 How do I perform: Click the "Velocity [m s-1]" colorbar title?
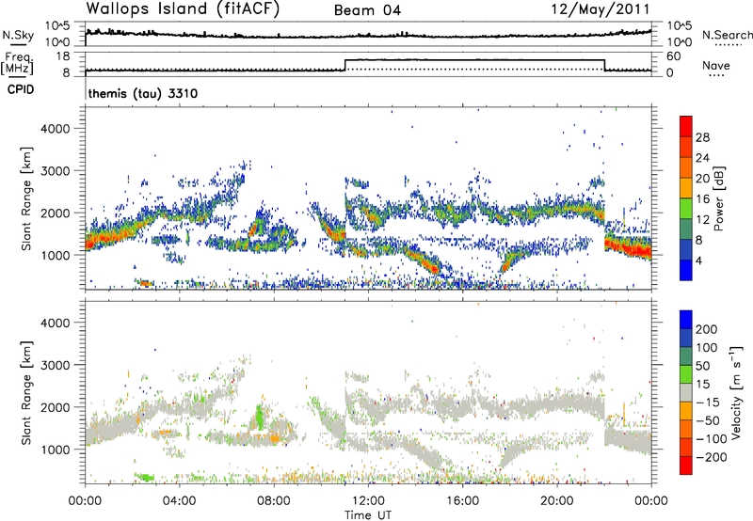click(736, 393)
